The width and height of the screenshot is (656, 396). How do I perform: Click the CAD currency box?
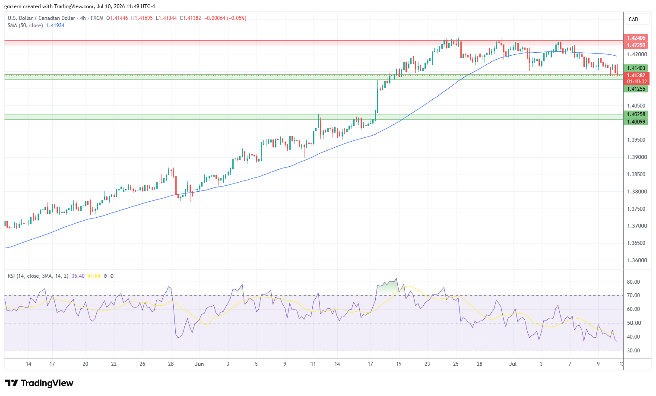point(637,19)
